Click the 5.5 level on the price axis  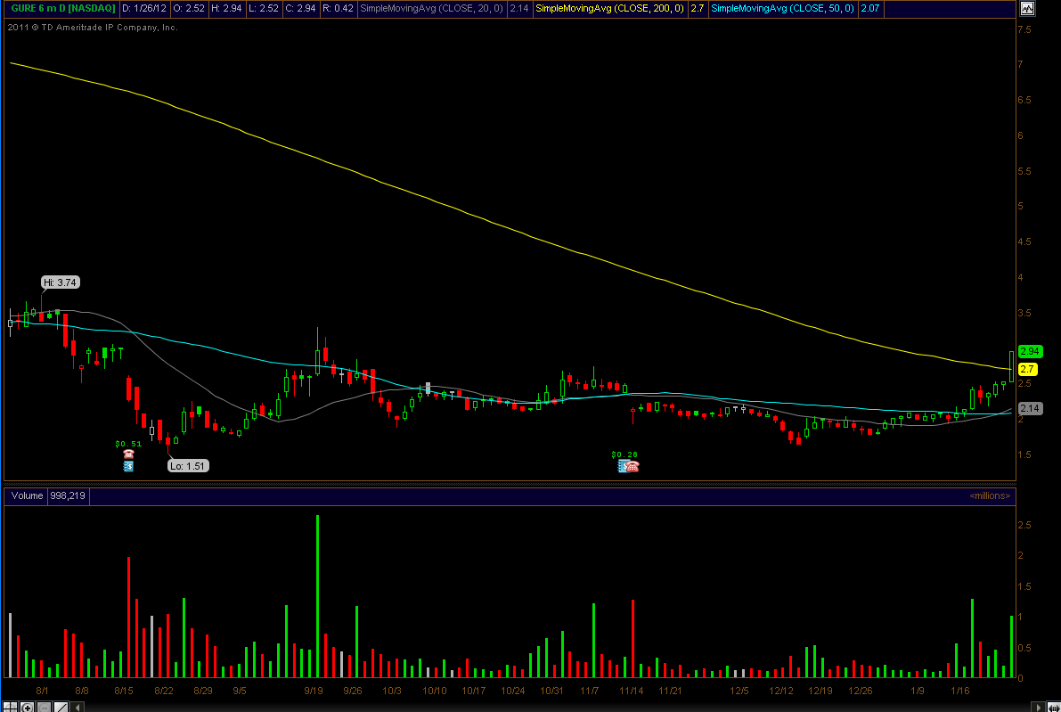click(x=1024, y=171)
